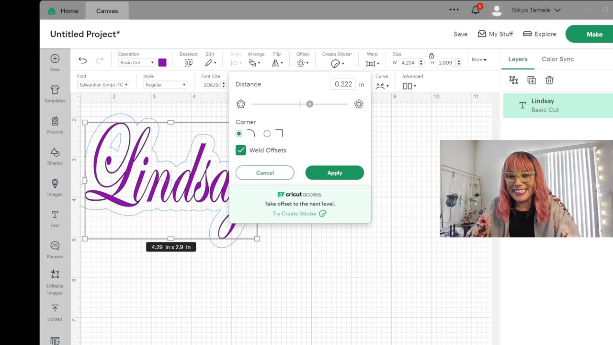Open the New project icon

55,62
